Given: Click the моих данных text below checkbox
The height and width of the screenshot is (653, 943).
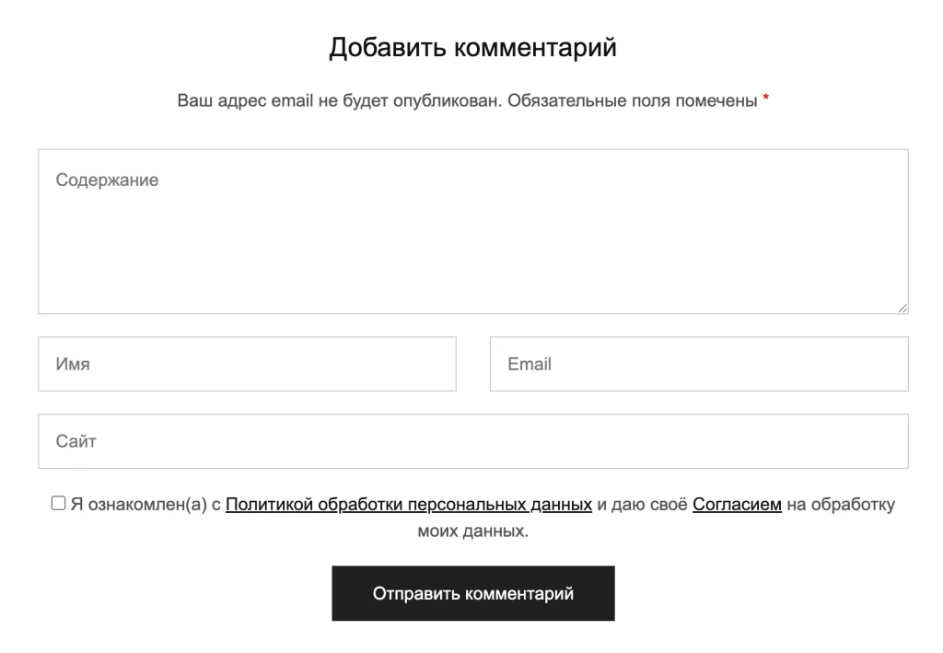Looking at the screenshot, I should pyautogui.click(x=472, y=530).
